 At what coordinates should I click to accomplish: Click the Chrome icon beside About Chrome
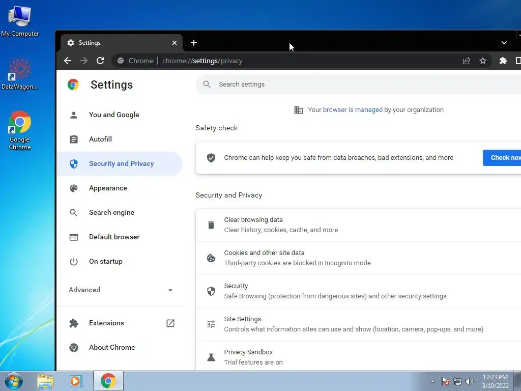[74, 348]
